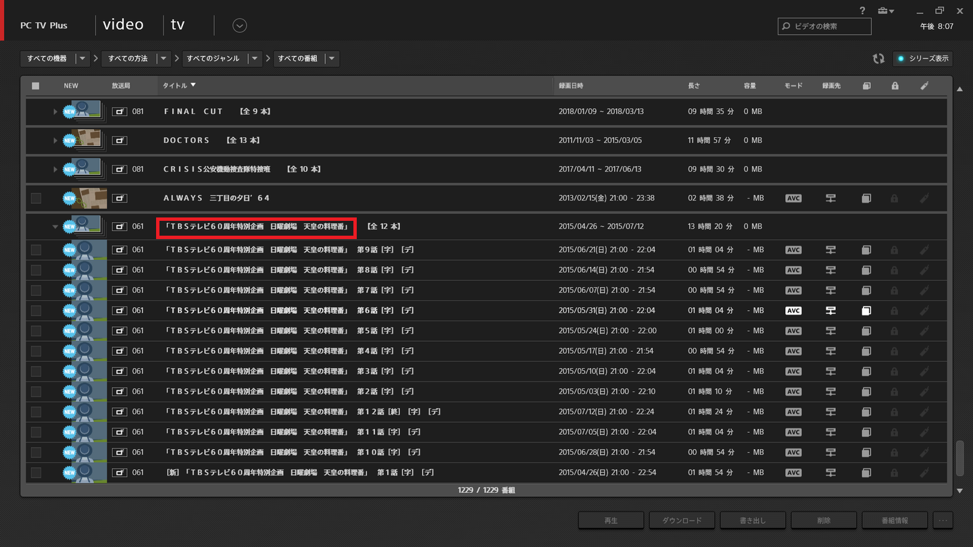
Task: Click the wrench column header icon
Action: tap(924, 86)
